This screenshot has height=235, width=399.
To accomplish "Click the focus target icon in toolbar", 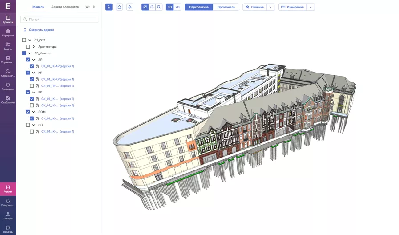I will pyautogui.click(x=130, y=7).
